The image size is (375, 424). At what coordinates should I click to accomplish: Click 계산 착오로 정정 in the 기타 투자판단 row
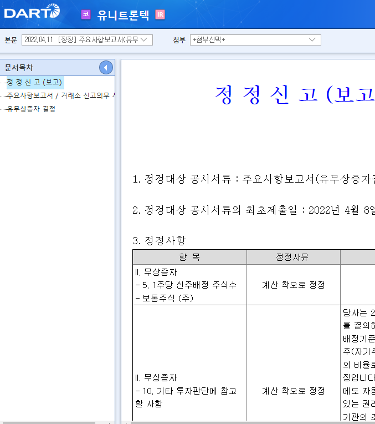(x=293, y=391)
